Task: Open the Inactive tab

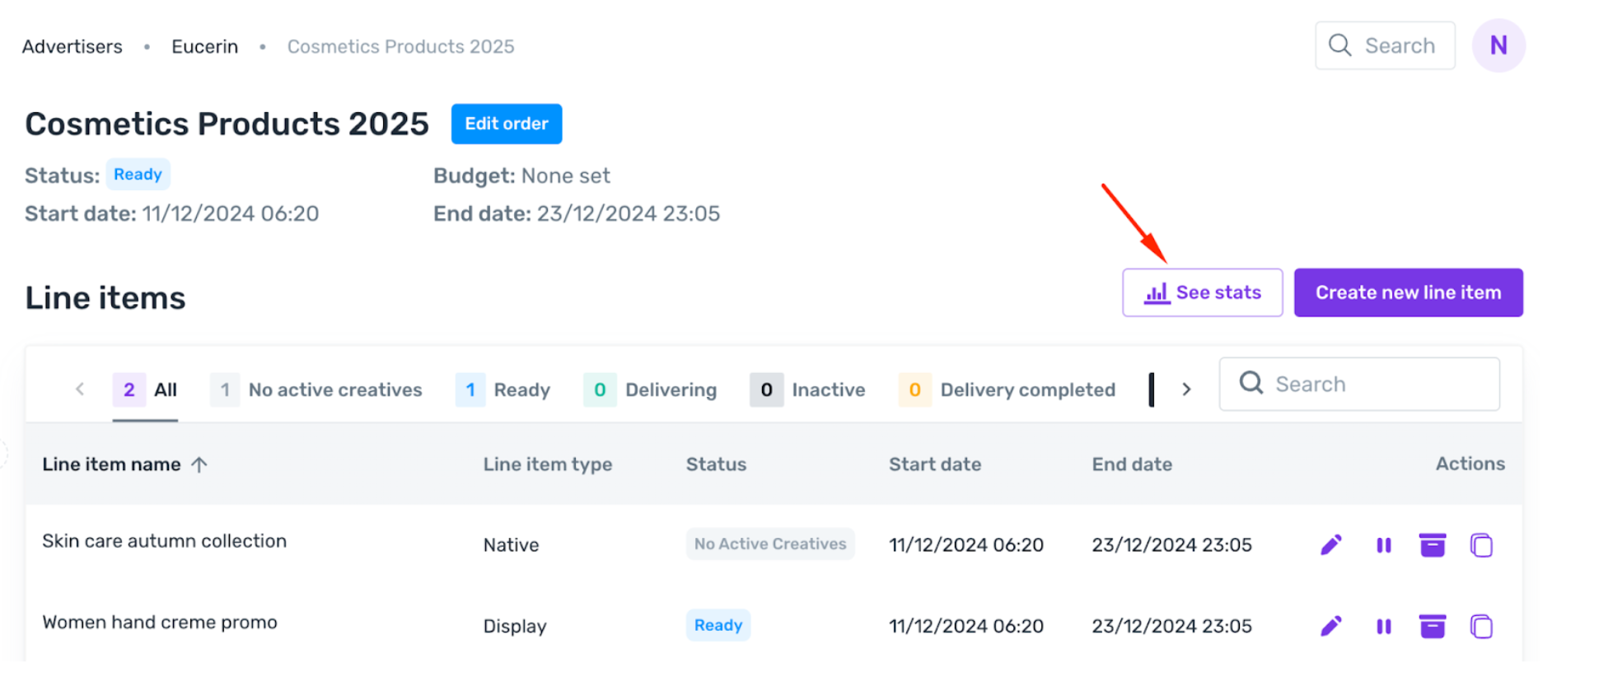Action: pyautogui.click(x=807, y=390)
